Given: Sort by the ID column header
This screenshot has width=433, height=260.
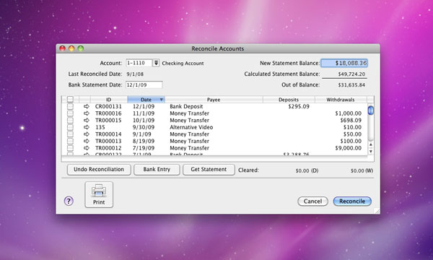Looking at the screenshot, I should [x=109, y=100].
